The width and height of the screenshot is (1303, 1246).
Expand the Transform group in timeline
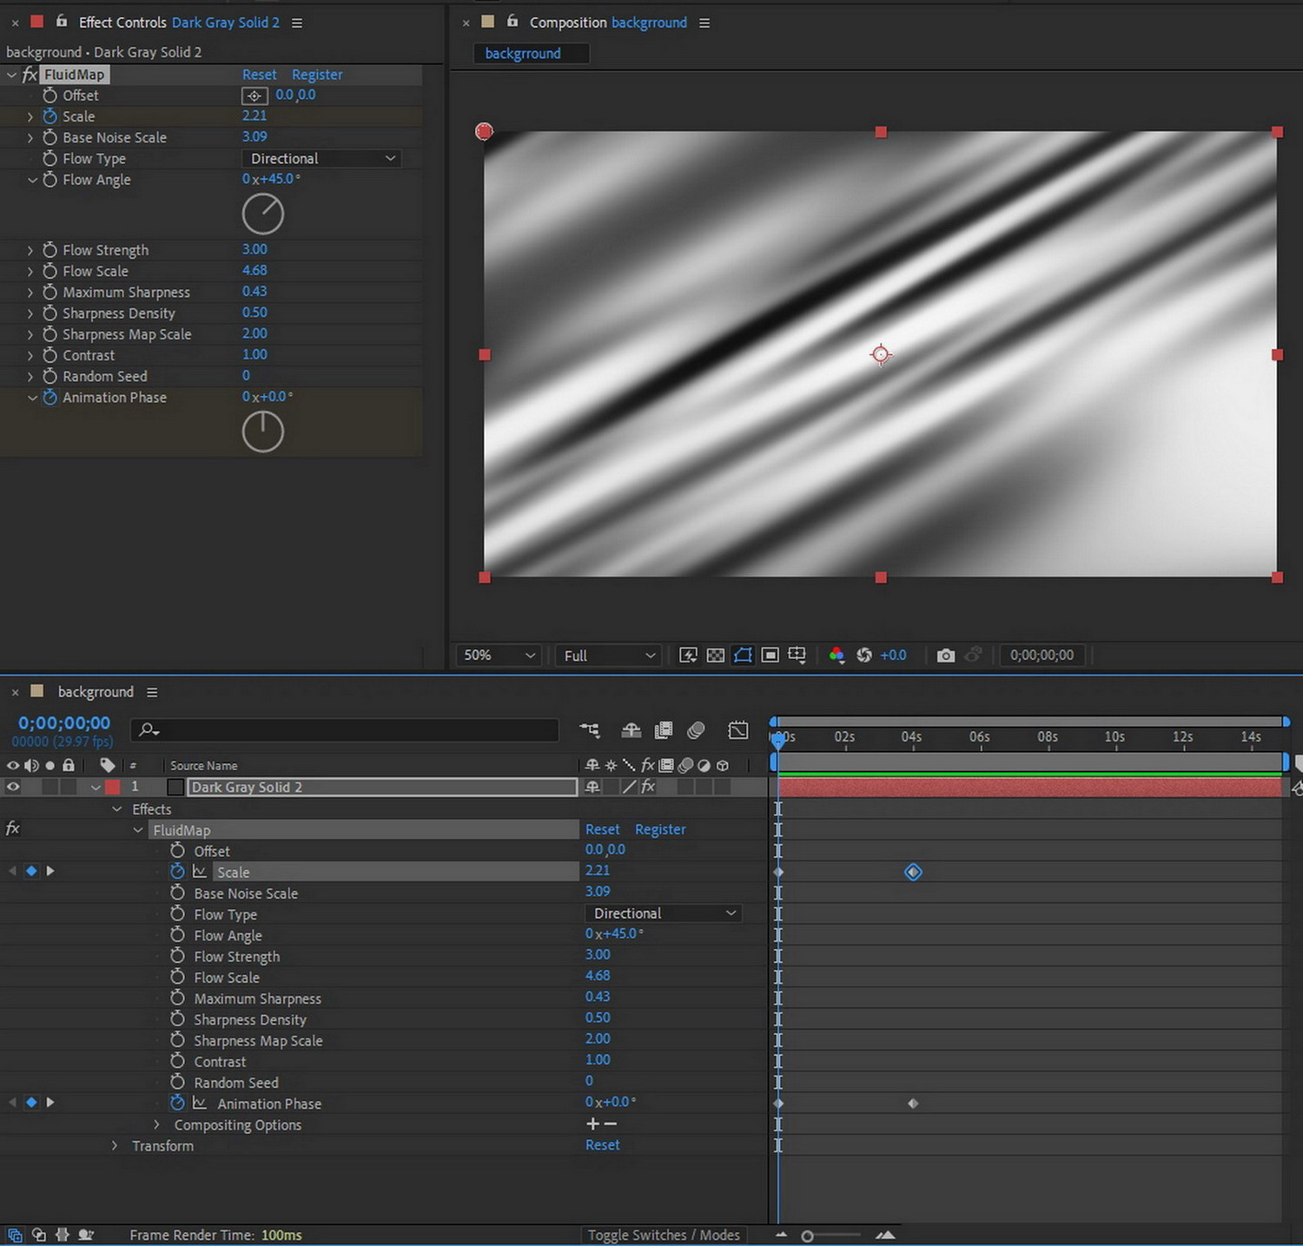click(115, 1146)
